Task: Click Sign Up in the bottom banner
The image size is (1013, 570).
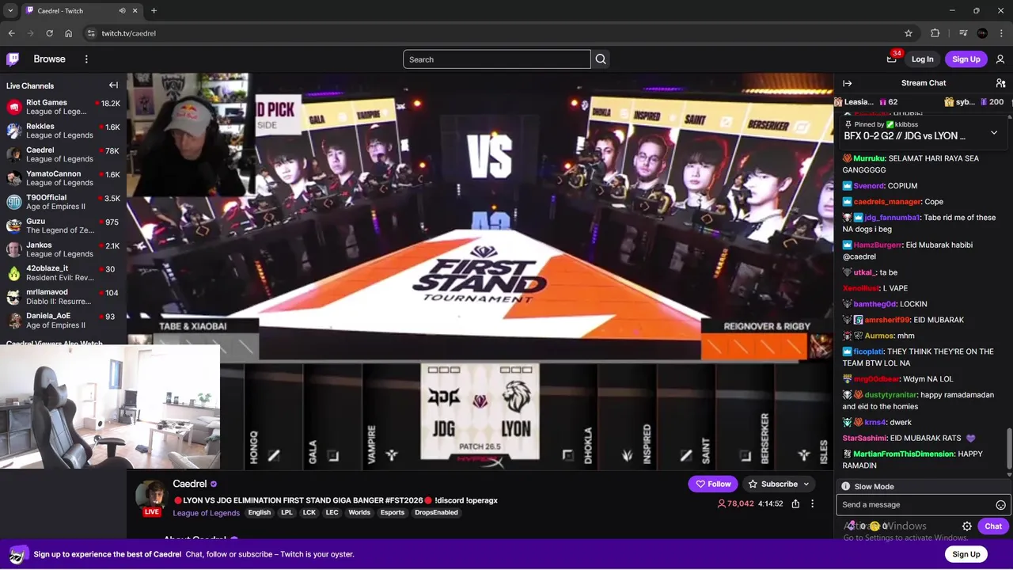Action: [966, 554]
